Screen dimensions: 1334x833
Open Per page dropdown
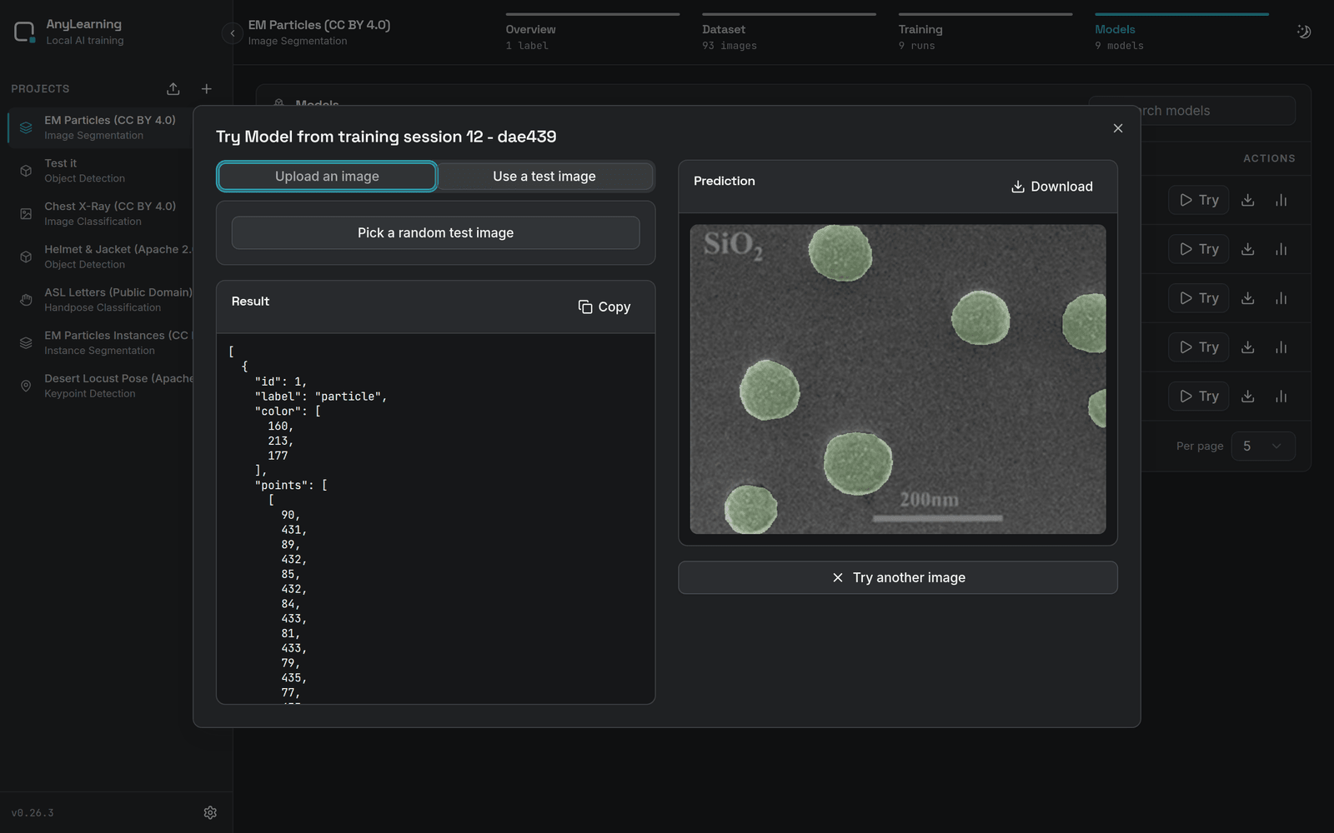[1263, 446]
